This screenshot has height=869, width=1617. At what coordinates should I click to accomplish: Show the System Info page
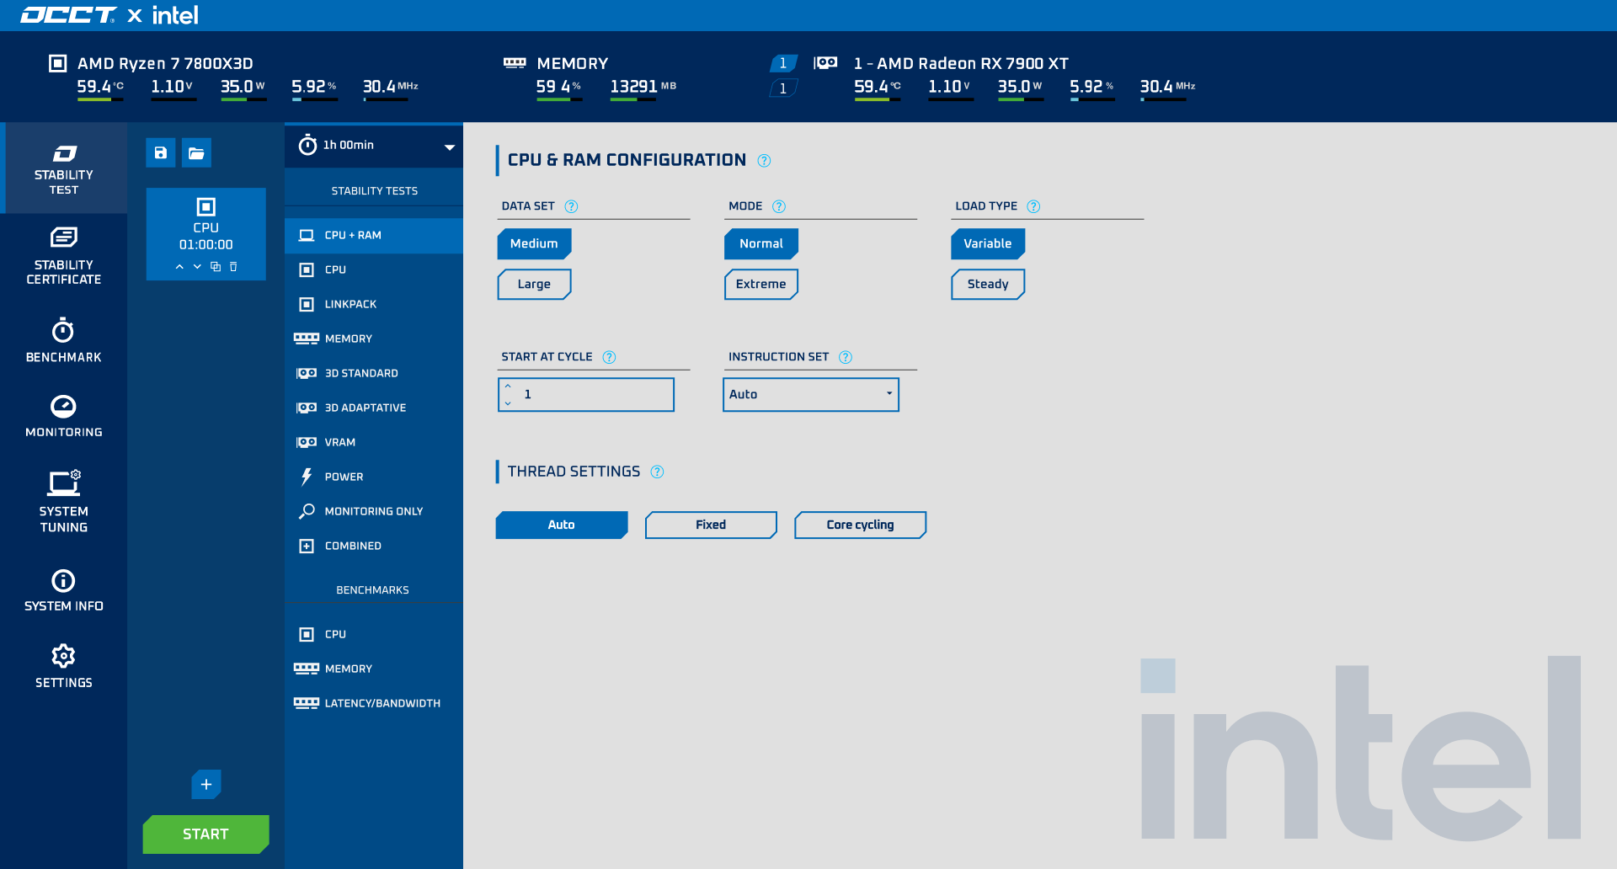click(x=64, y=590)
